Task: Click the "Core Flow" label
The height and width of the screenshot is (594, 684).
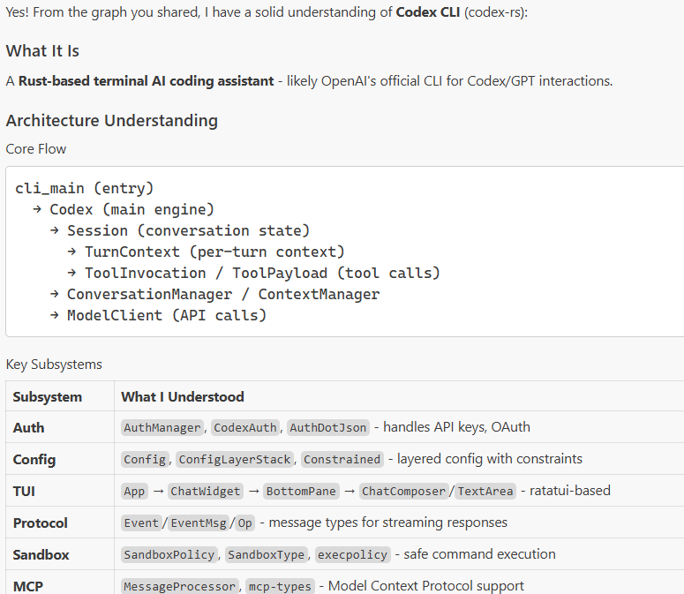Action: 36,149
